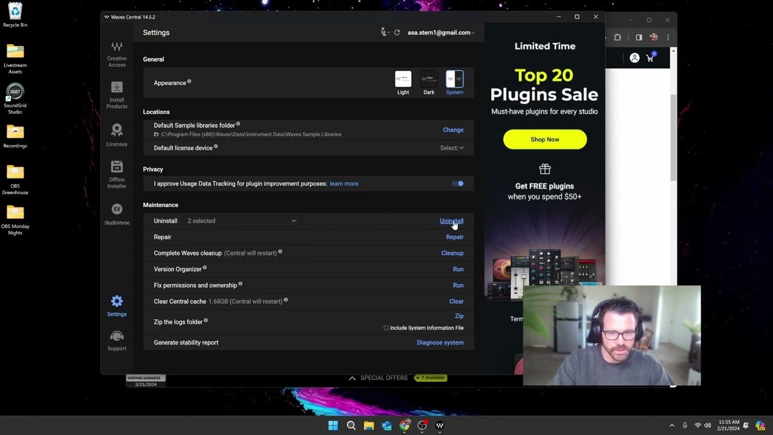Open the volume control in system tray
The width and height of the screenshot is (773, 435).
pyautogui.click(x=708, y=425)
